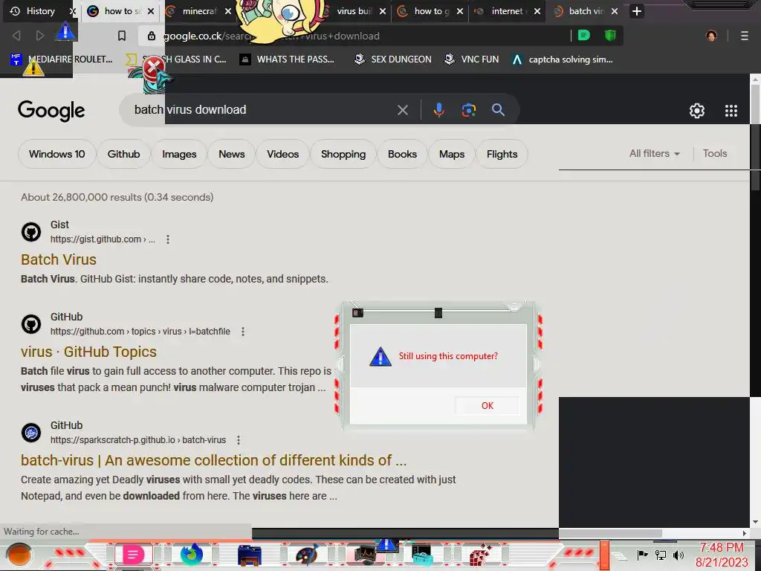This screenshot has height=571, width=761.
Task: Switch to Maps results
Action: tap(452, 154)
